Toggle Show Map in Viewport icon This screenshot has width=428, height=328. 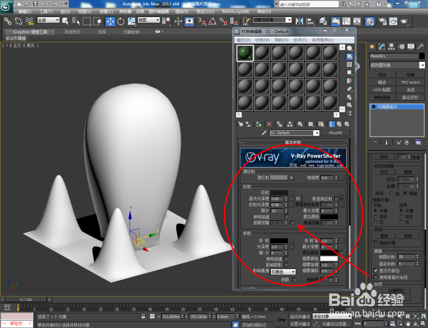click(x=321, y=124)
